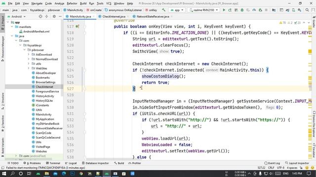Image resolution: width=316 pixels, height=177 pixels.
Task: Open the Event Log
Action: tap(272, 163)
